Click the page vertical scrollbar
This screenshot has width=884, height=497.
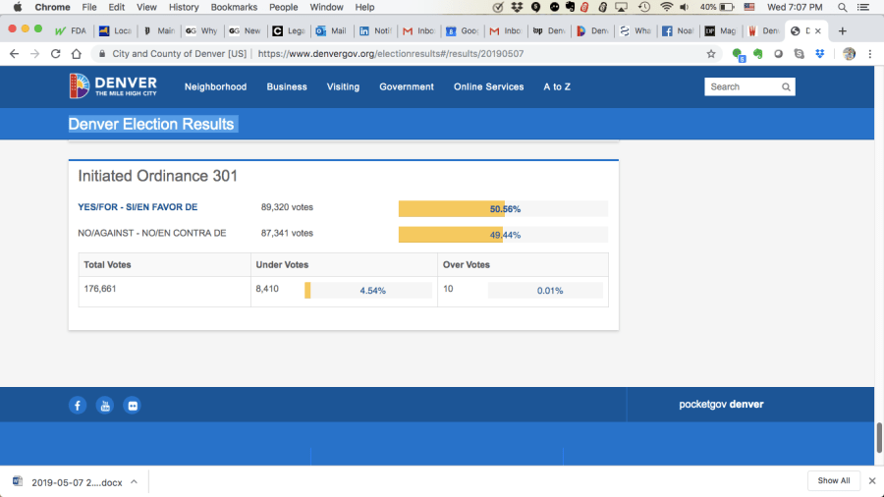pos(879,437)
